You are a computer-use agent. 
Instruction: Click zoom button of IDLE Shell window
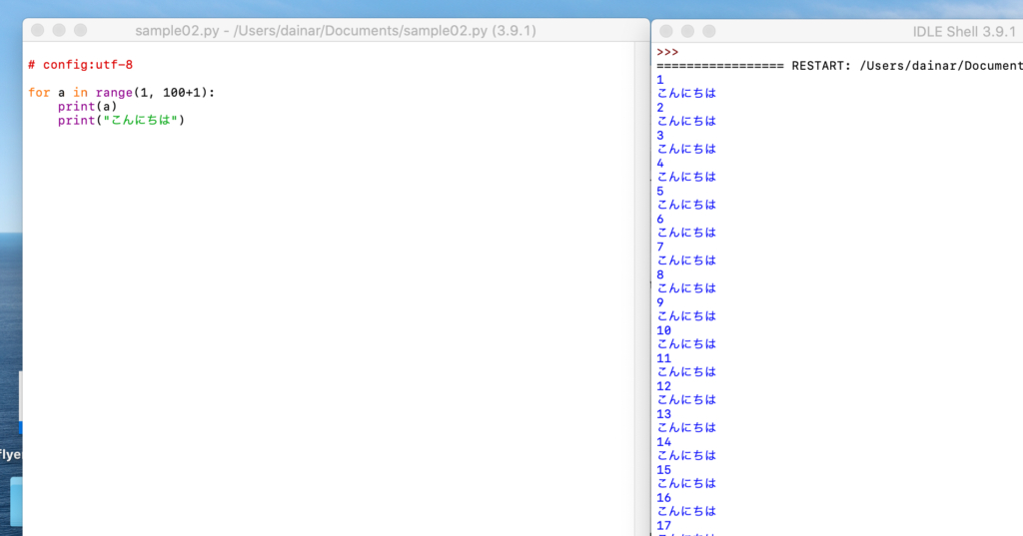709,31
